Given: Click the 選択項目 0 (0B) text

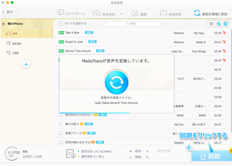Looking at the screenshot, I should (92, 157).
